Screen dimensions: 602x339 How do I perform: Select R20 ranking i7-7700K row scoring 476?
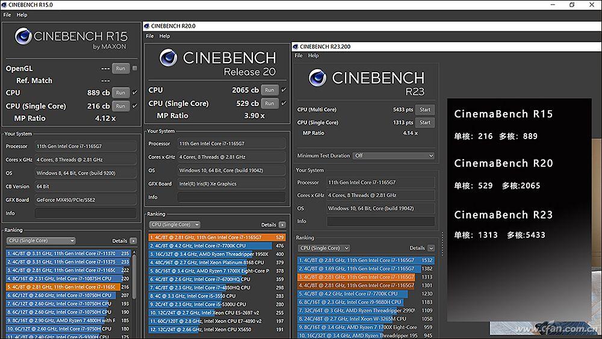click(x=217, y=246)
